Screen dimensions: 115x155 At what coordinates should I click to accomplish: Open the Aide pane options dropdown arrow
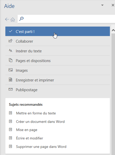pos(102,5)
